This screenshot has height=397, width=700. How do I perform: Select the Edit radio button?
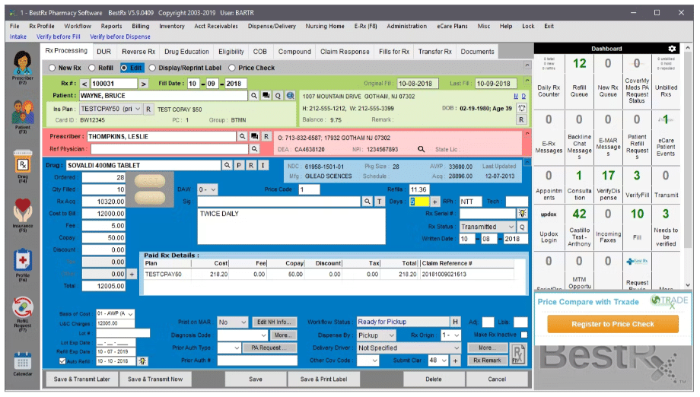point(124,68)
